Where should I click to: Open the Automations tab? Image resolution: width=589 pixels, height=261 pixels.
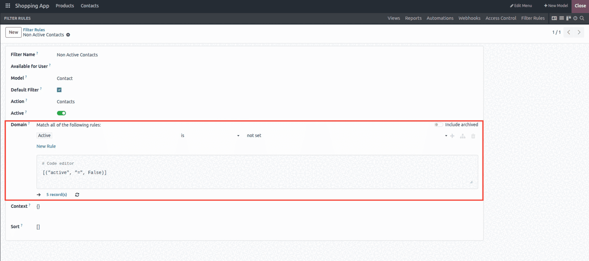[440, 18]
